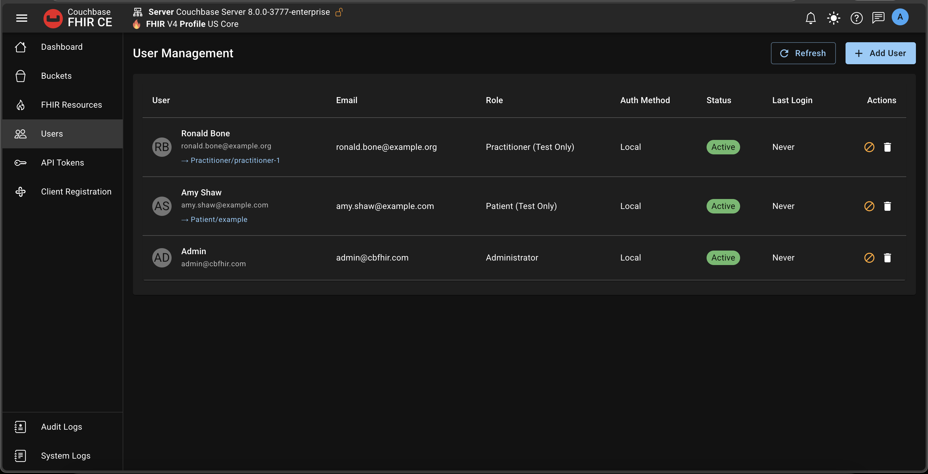Disable Amy Shaw's user account
The height and width of the screenshot is (474, 928).
869,206
